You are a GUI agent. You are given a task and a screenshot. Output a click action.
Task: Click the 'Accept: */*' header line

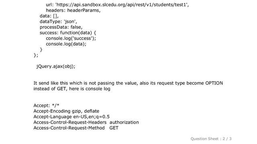[47, 106]
